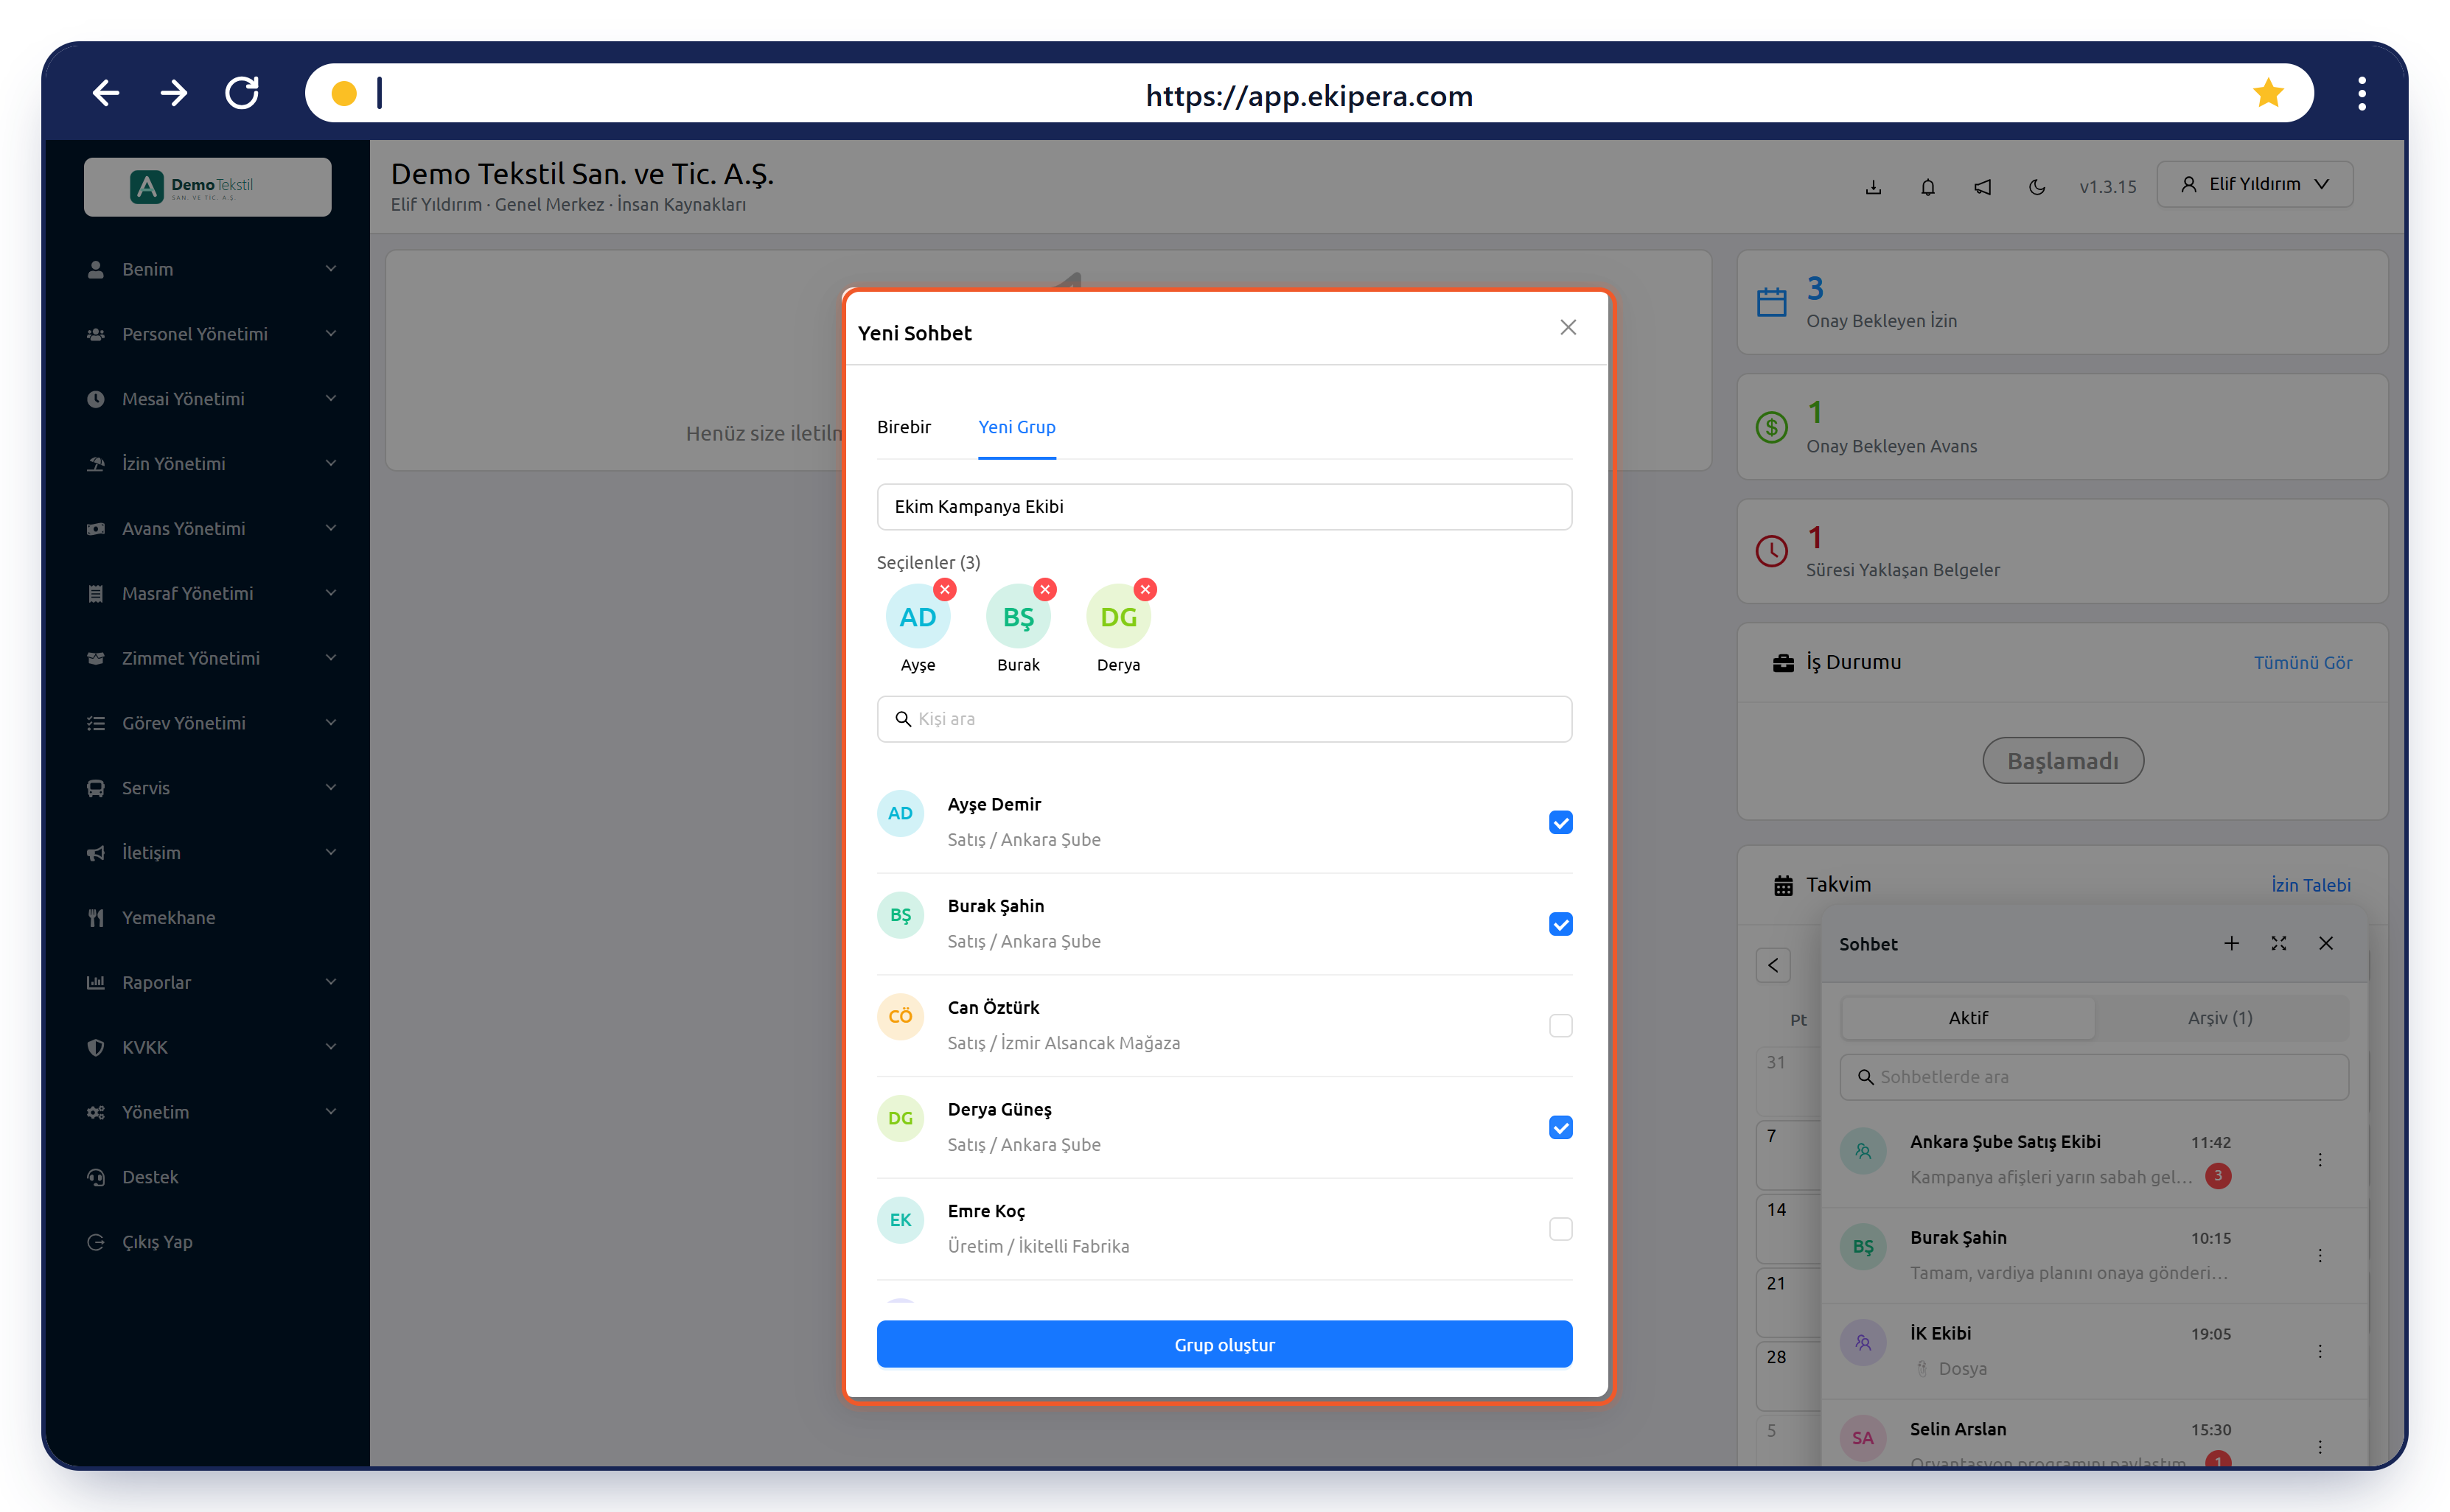2450x1512 pixels.
Task: Expand Mesai Yönetimi sidebar section
Action: tap(208, 399)
